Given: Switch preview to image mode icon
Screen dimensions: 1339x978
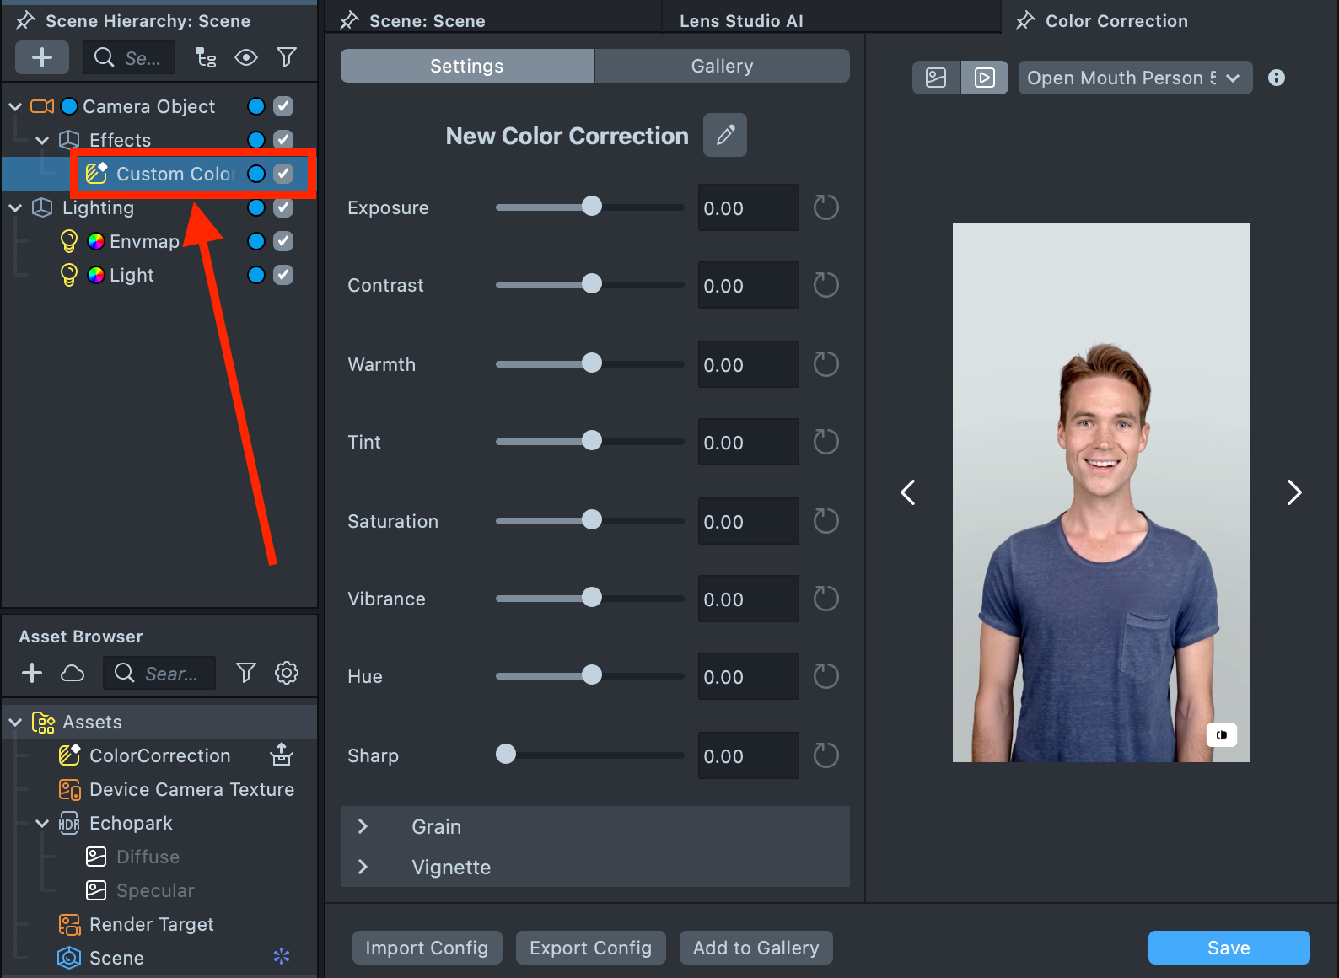Looking at the screenshot, I should pos(936,78).
